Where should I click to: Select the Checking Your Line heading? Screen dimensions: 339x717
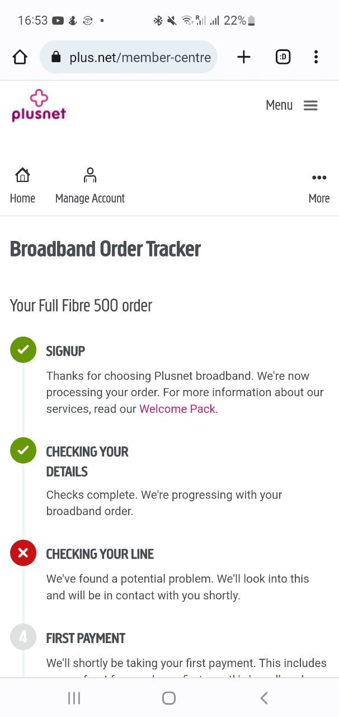[x=100, y=554]
